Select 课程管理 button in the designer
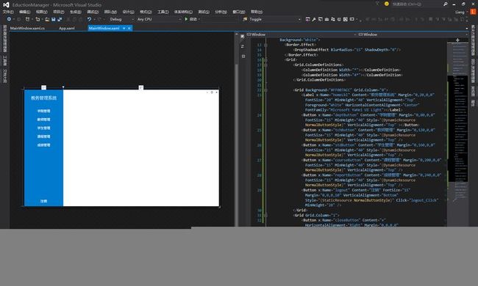478x286 pixels. (44, 137)
